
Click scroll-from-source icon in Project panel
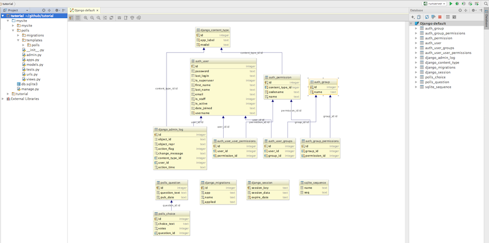point(44,10)
